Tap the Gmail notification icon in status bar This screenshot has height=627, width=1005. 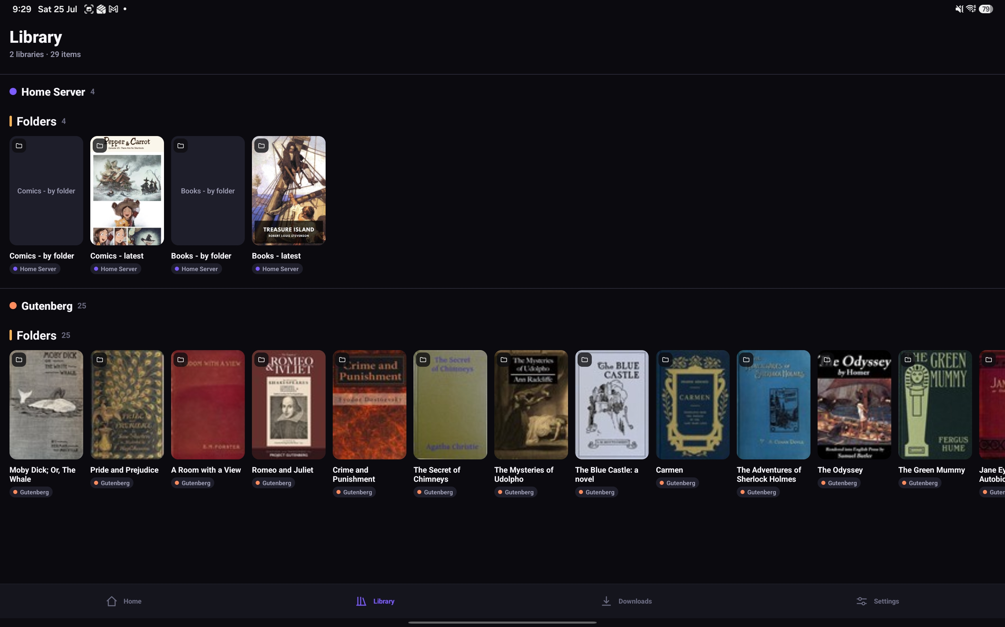[113, 9]
